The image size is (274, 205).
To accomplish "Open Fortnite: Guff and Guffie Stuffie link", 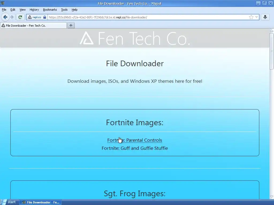I will (x=135, y=148).
